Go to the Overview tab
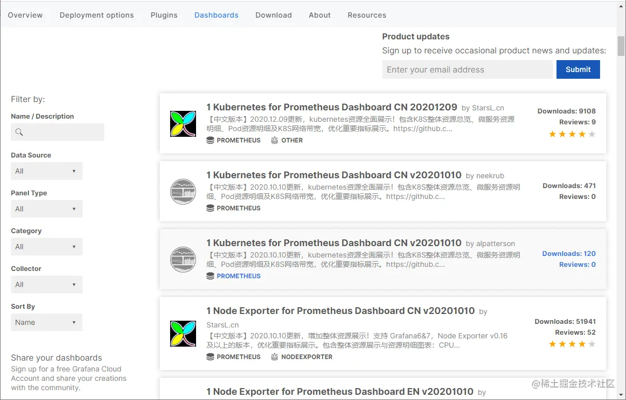The width and height of the screenshot is (626, 400). (25, 15)
